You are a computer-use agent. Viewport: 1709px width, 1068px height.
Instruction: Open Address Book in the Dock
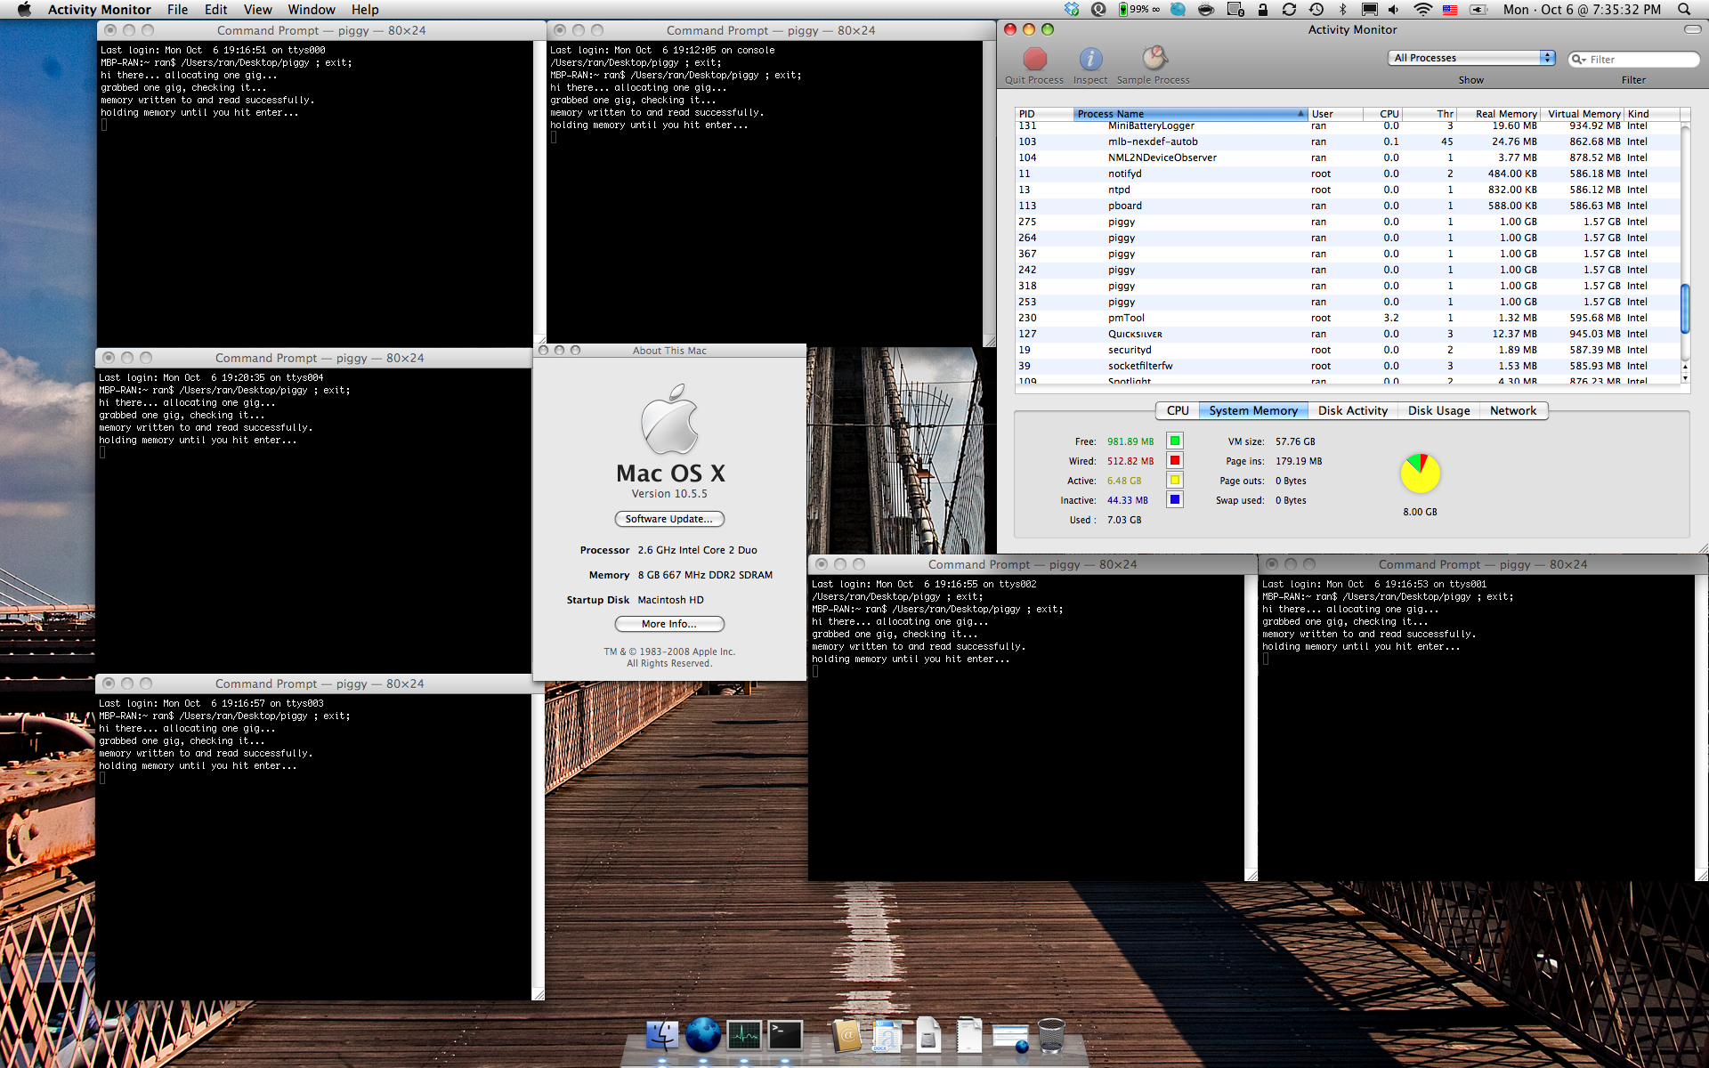click(x=846, y=1035)
